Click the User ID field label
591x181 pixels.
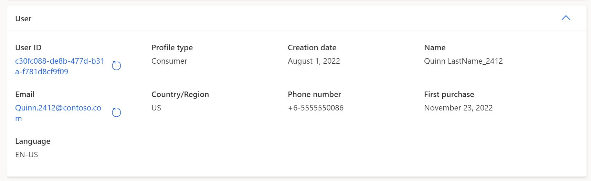pos(28,47)
